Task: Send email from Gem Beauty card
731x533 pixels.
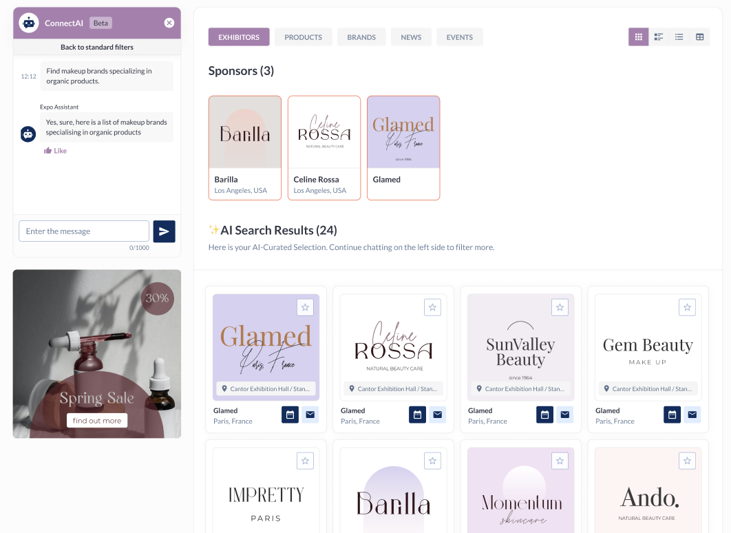Action: pos(692,415)
